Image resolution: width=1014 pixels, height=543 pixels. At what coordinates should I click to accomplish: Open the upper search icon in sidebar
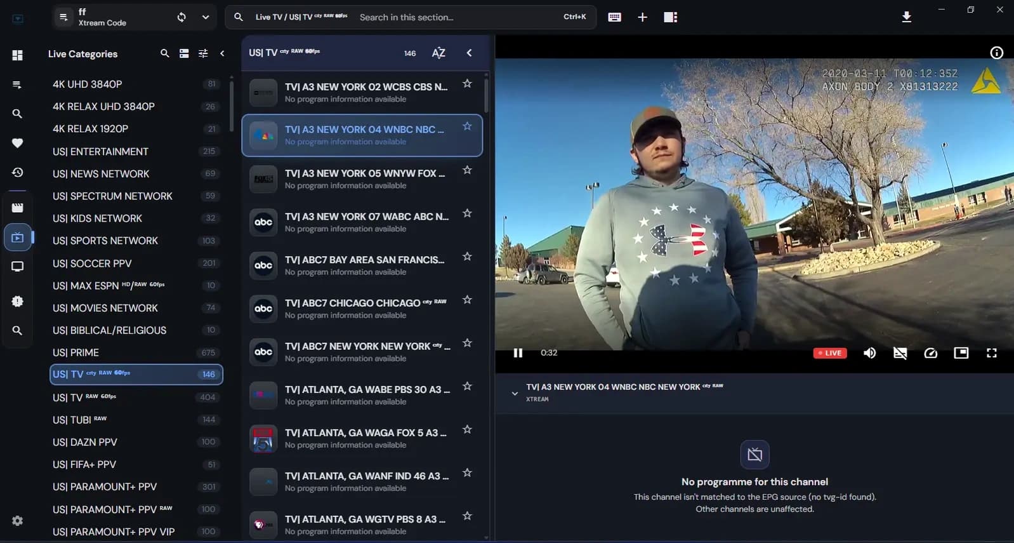click(x=17, y=114)
